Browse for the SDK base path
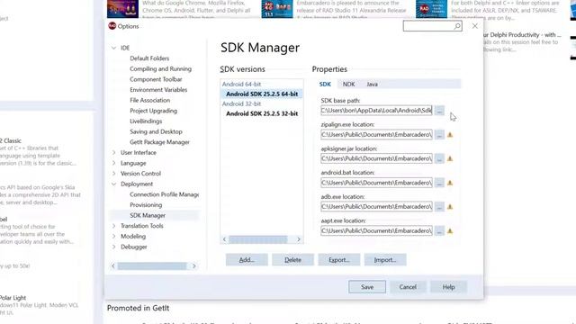Image resolution: width=576 pixels, height=324 pixels. click(x=439, y=111)
